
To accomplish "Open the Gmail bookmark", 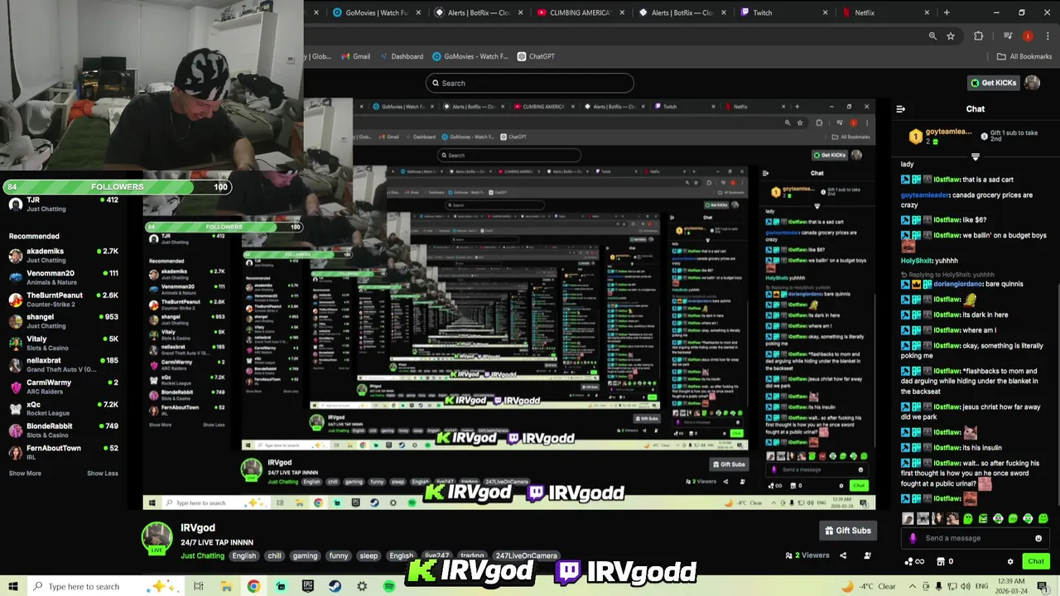I will 354,56.
